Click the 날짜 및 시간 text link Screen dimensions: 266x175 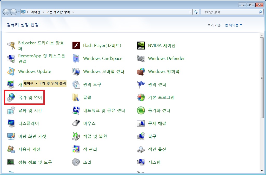30,110
